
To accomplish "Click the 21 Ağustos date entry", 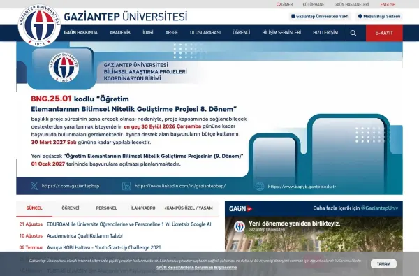I will 31,224.
